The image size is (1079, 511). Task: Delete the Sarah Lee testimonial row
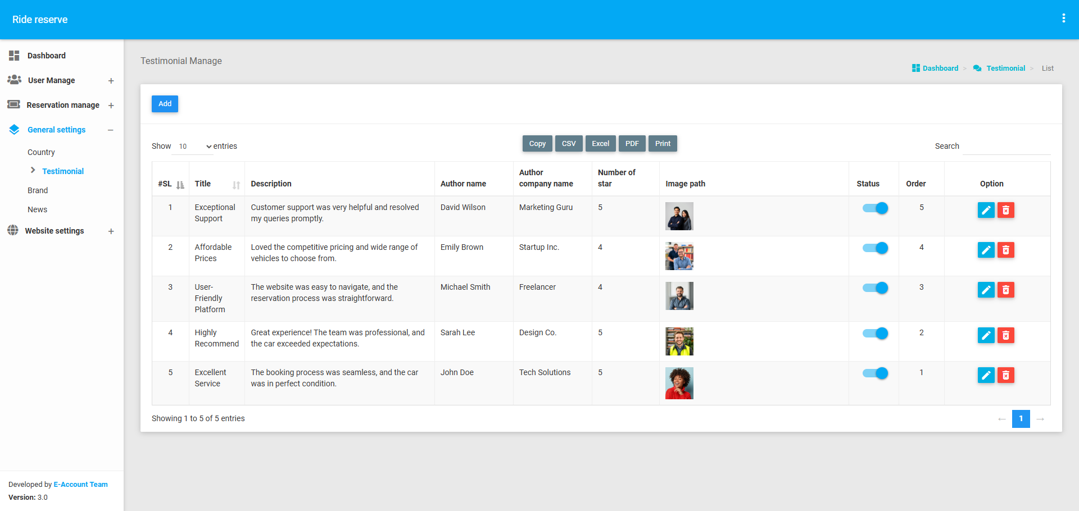coord(1005,335)
